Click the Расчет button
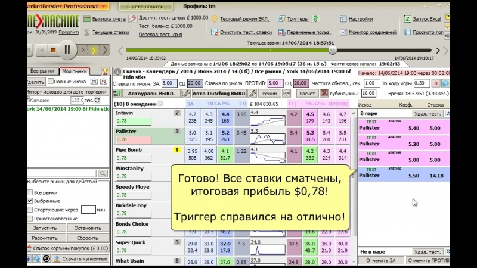The width and height of the screenshot is (477, 268). (x=307, y=94)
